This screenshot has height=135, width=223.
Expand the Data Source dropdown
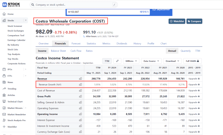[151, 61]
